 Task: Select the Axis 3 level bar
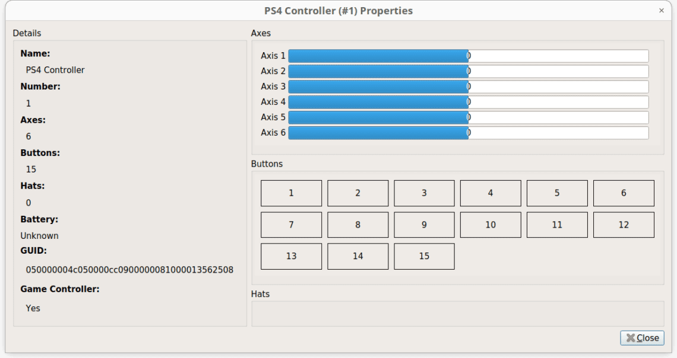coord(468,87)
